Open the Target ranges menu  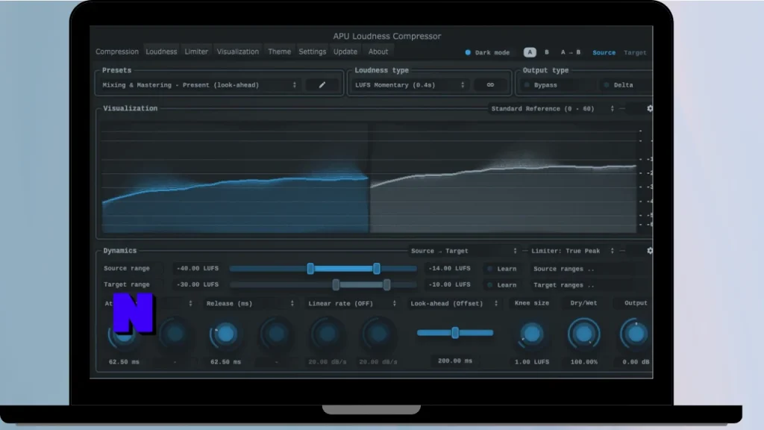[x=583, y=285]
